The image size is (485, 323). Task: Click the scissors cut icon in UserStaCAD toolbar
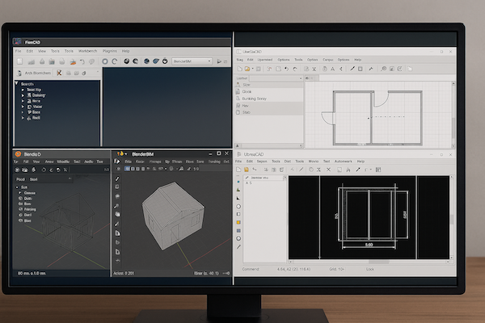(x=314, y=69)
